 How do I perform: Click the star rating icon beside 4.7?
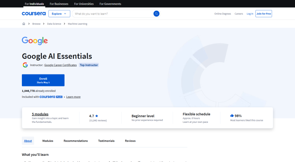97,116
